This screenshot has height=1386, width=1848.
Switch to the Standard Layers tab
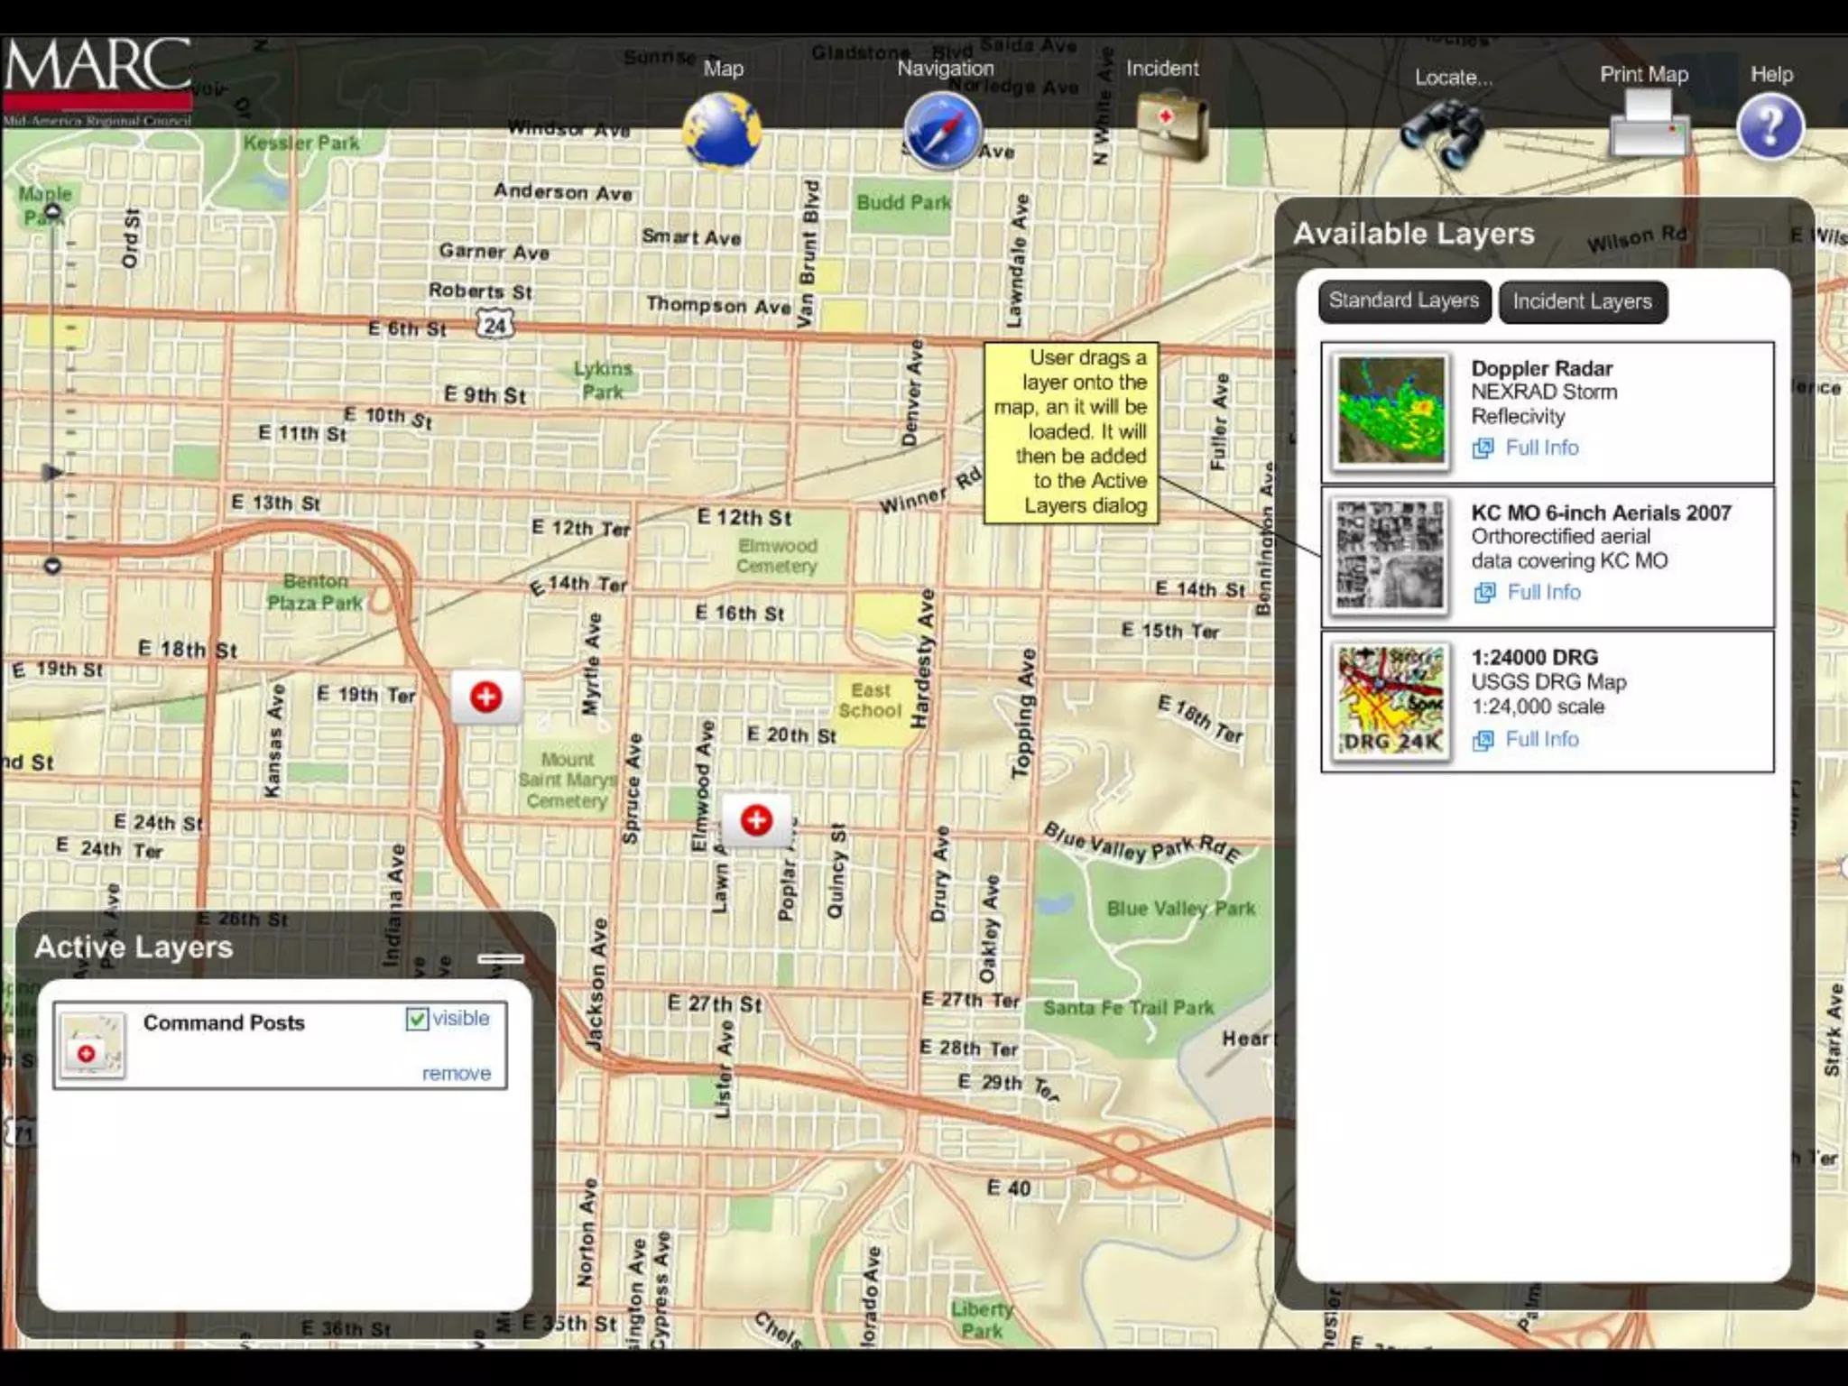pyautogui.click(x=1403, y=301)
